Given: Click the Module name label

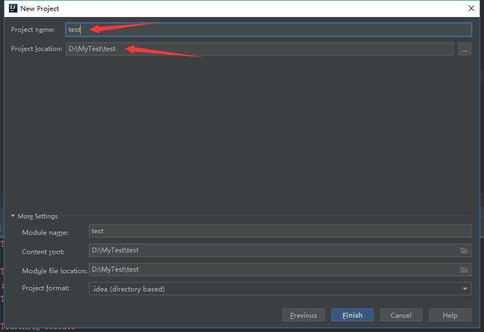Looking at the screenshot, I should (x=45, y=233).
